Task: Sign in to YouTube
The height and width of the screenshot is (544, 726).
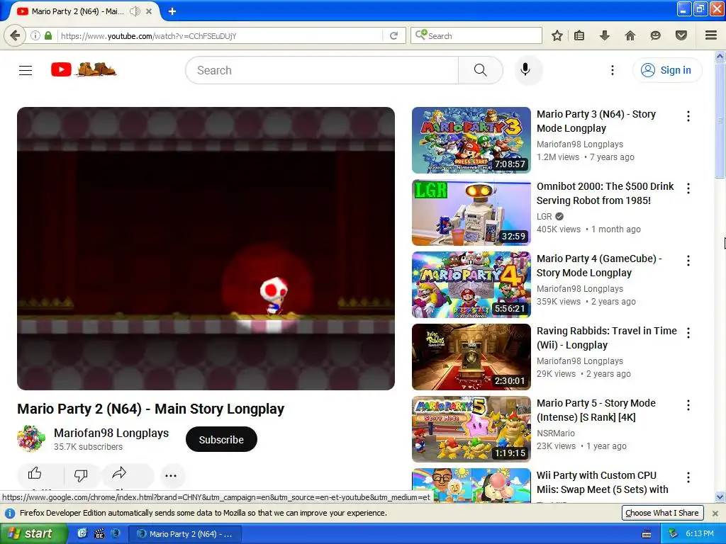Action: [667, 70]
